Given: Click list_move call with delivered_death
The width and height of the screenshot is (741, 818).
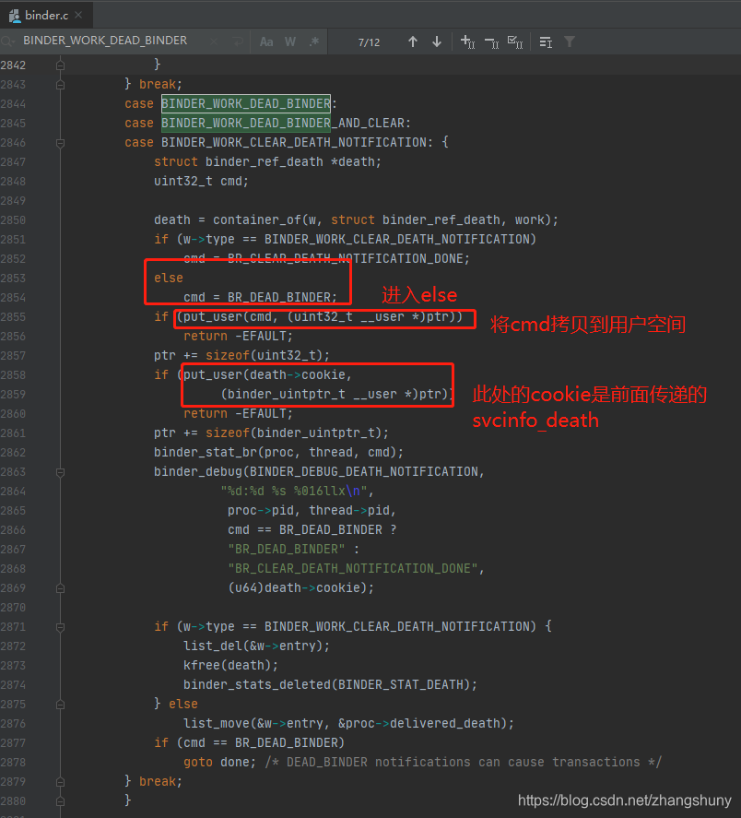Looking at the screenshot, I should pyautogui.click(x=348, y=724).
